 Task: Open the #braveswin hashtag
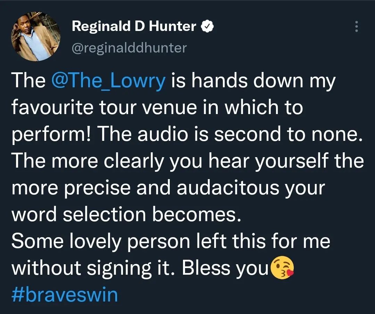coord(65,295)
